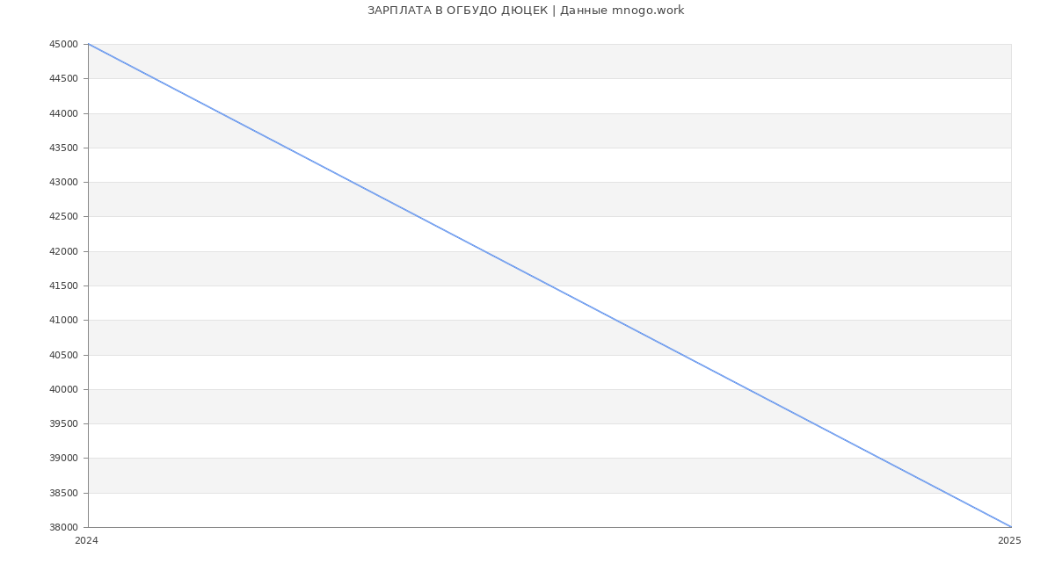Click the 40500 y-axis label

(64, 355)
